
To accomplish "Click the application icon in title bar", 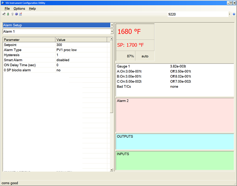I will [x=3, y=3].
